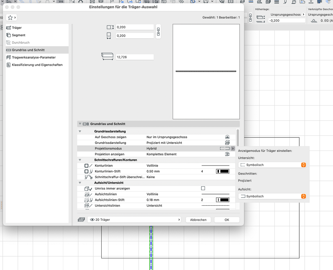Screen dimensions: 333x270
Task: Click the Höhenlage beam elevation icon
Action: [261, 19]
